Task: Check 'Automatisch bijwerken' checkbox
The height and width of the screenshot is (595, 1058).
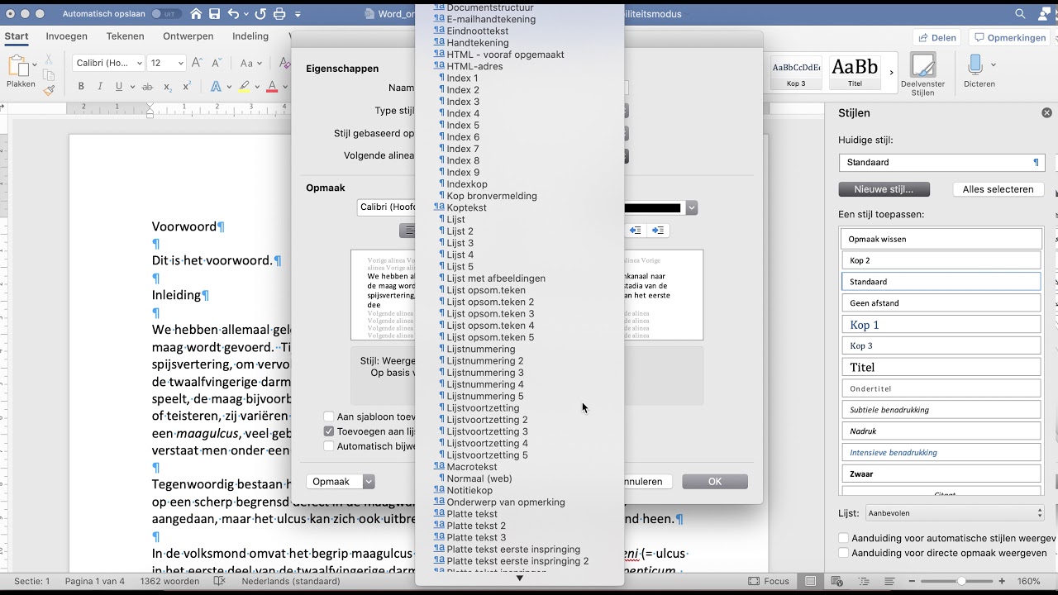Action: click(x=329, y=446)
